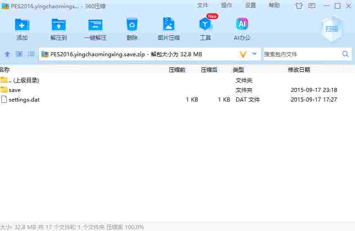Image resolution: width=355 pixels, height=231 pixels.
Task: Sort by the 修改日期 column header
Action: (299, 70)
